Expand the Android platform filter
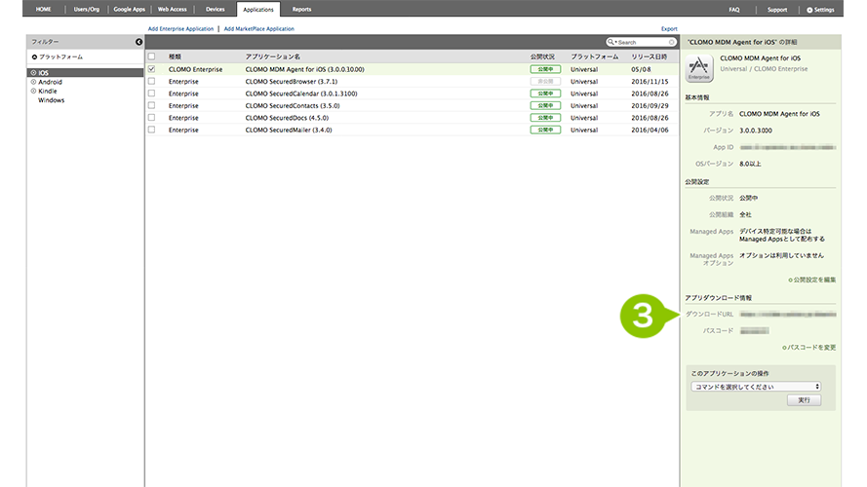The image size is (867, 487). click(34, 82)
